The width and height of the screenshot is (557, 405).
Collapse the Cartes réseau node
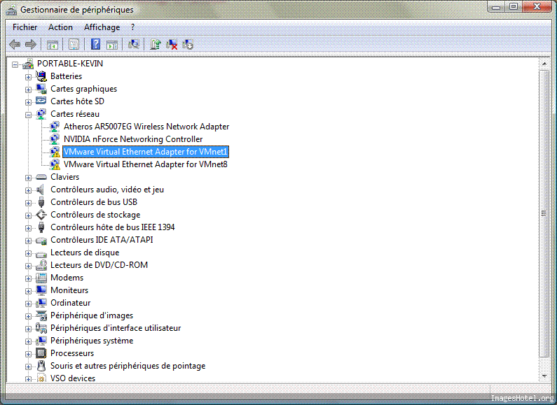[28, 115]
